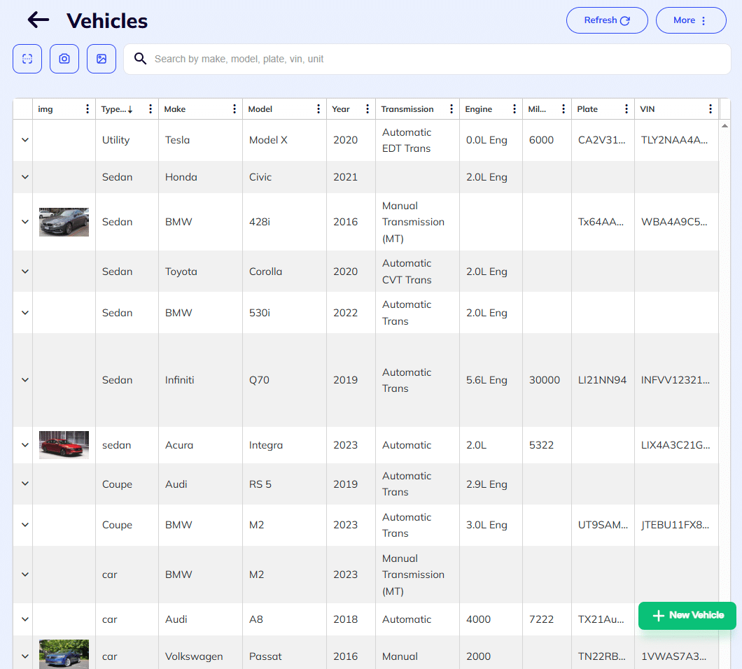Expand the Infiniti Q70 row

[x=25, y=380]
